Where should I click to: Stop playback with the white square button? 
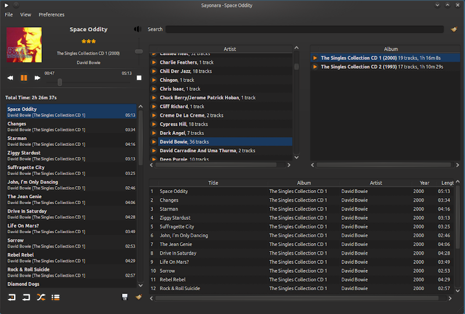[x=139, y=77]
